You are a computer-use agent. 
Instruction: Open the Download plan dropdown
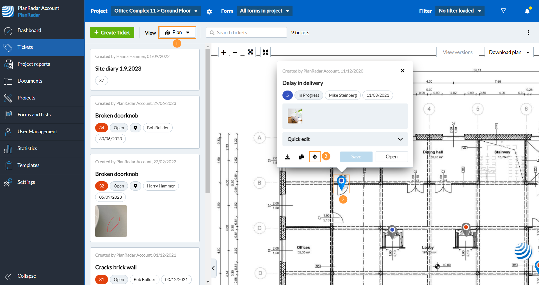click(509, 52)
